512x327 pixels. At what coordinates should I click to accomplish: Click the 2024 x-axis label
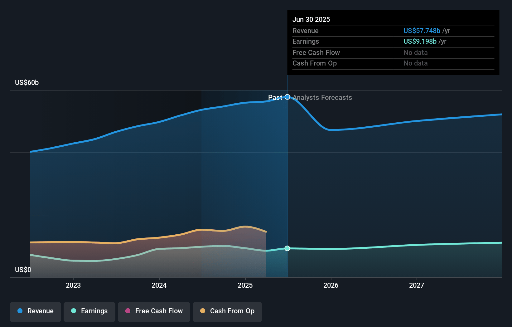coord(159,285)
